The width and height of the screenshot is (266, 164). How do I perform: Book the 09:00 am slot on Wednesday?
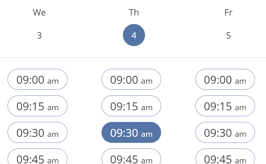[38, 80]
